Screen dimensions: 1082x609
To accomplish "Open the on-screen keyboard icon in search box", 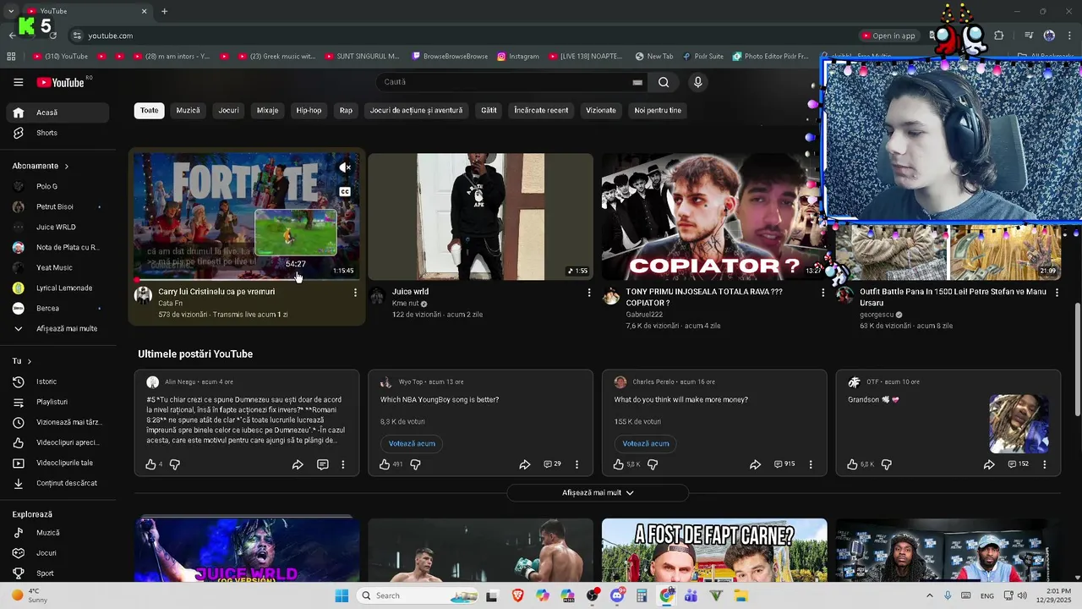I will pos(637,82).
